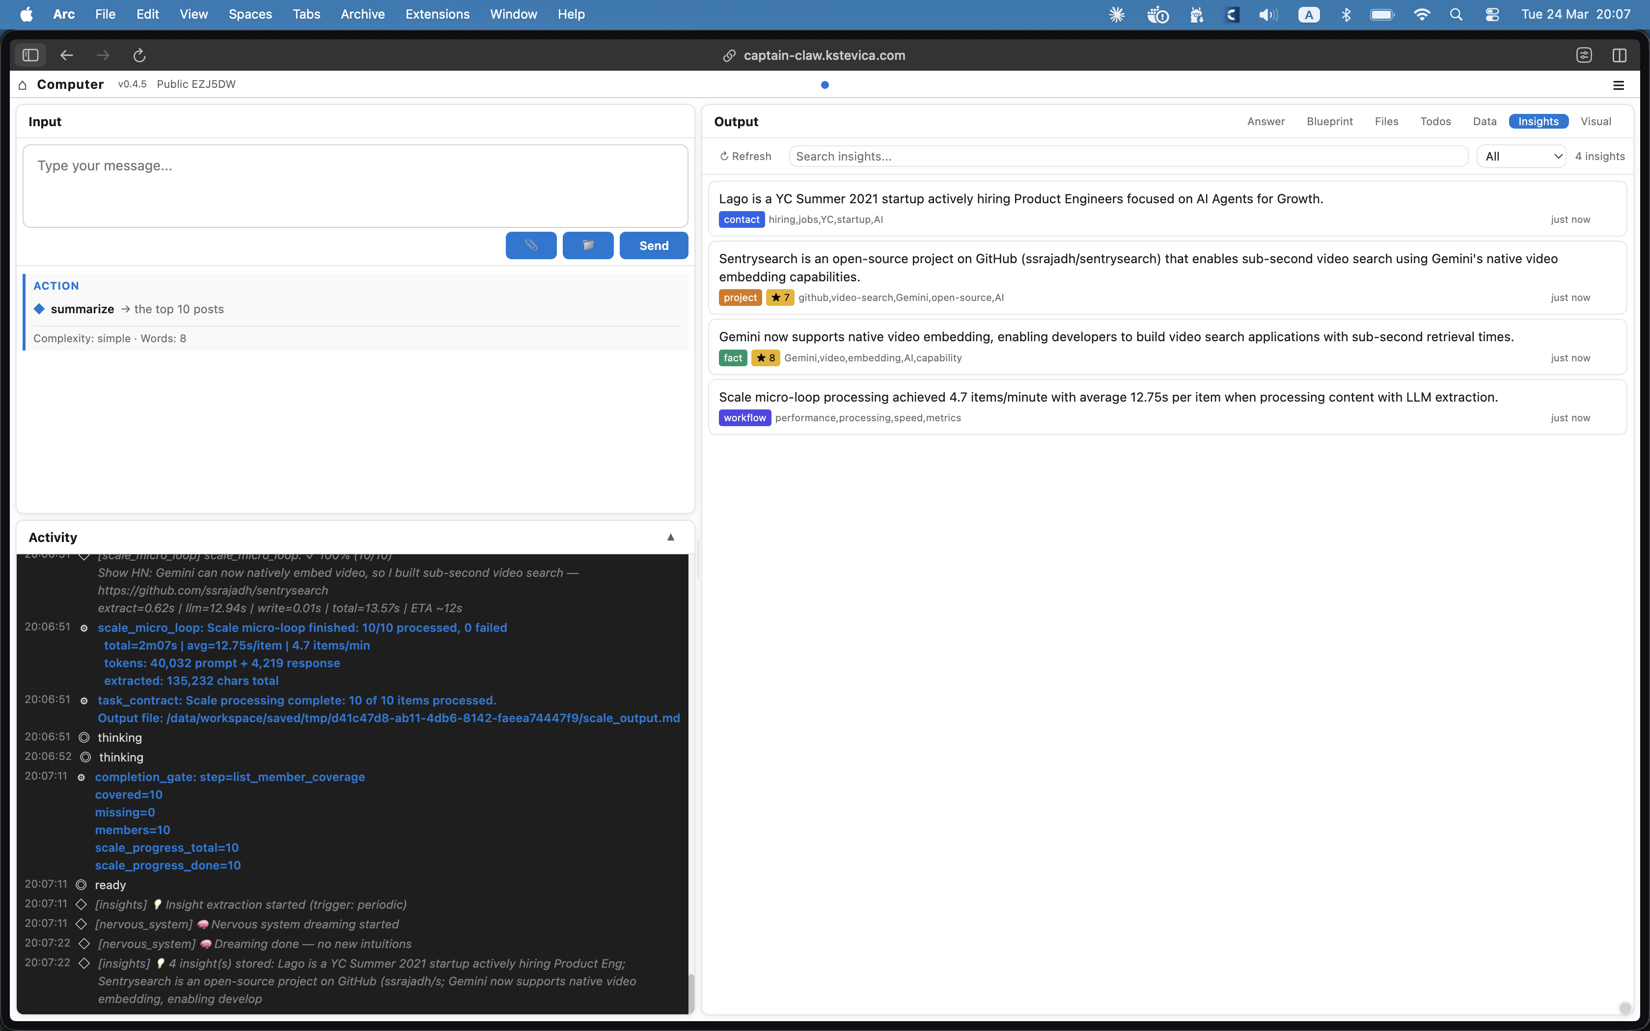The image size is (1650, 1031).
Task: Open the Lago YC Summer 2021 insight
Action: tap(1167, 209)
